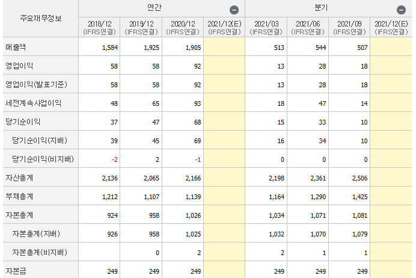Click the 2,198 total assets value
This screenshot has height=278, width=416.
[277, 178]
